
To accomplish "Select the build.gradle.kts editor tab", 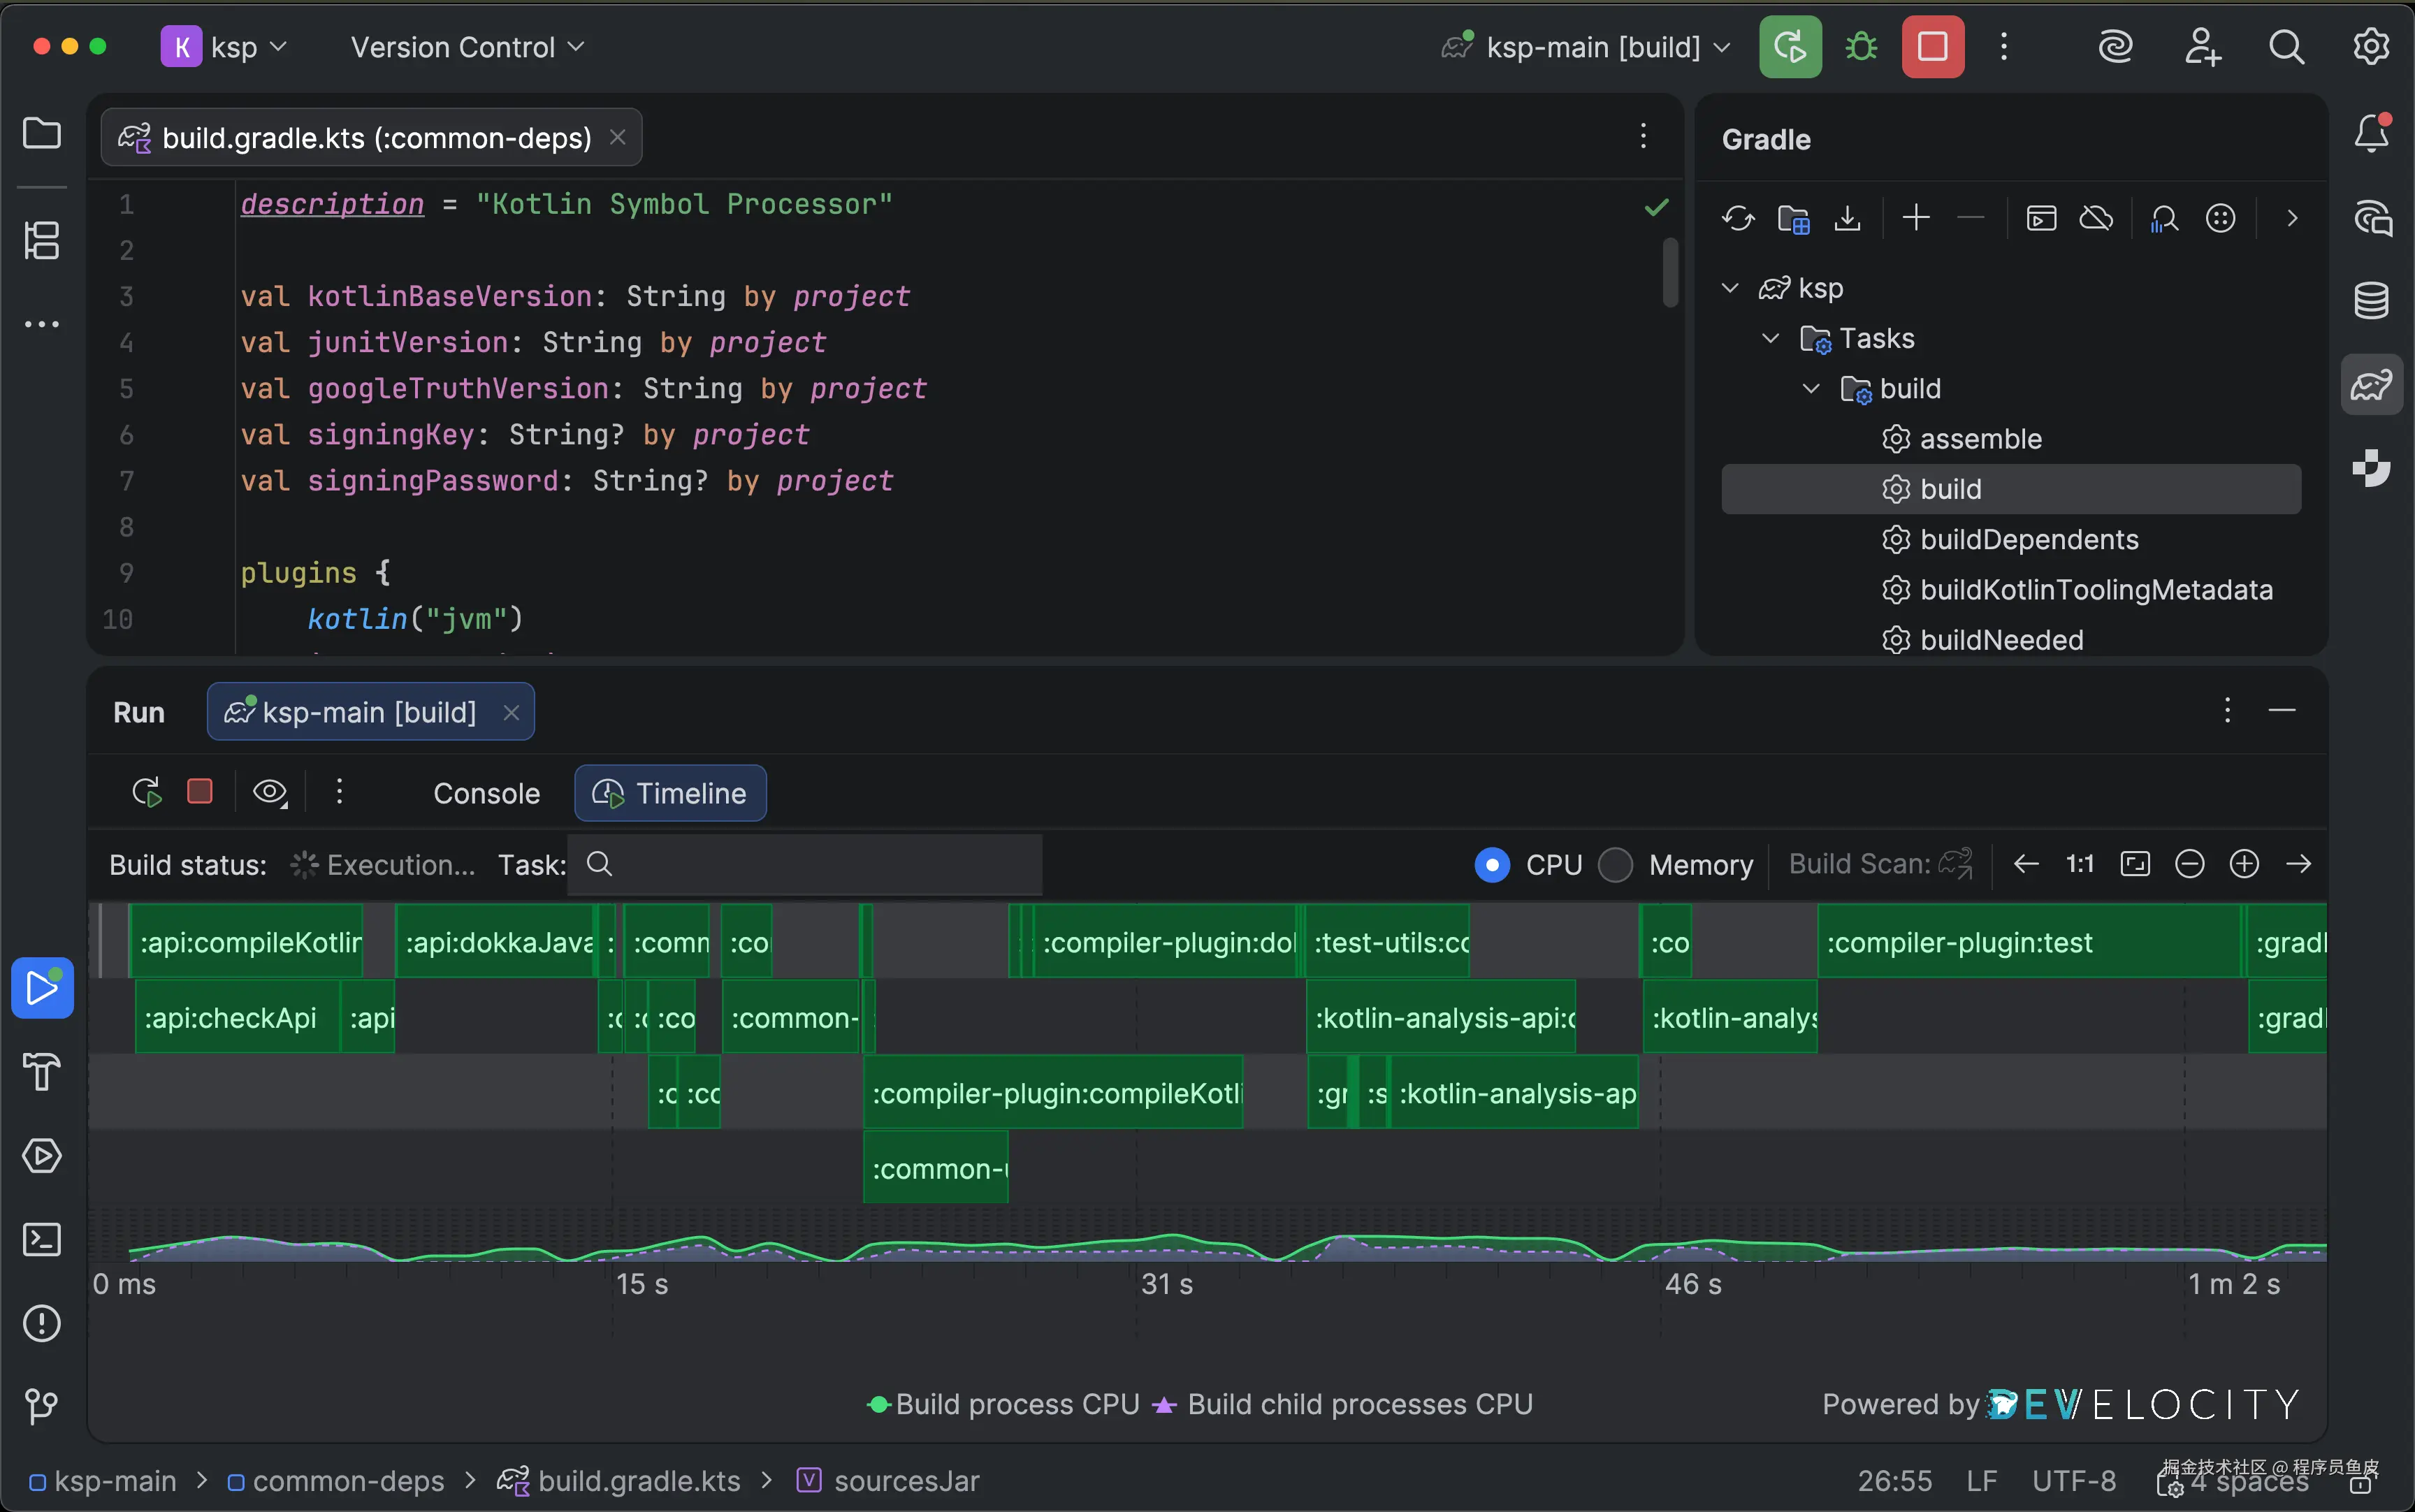I will (375, 138).
